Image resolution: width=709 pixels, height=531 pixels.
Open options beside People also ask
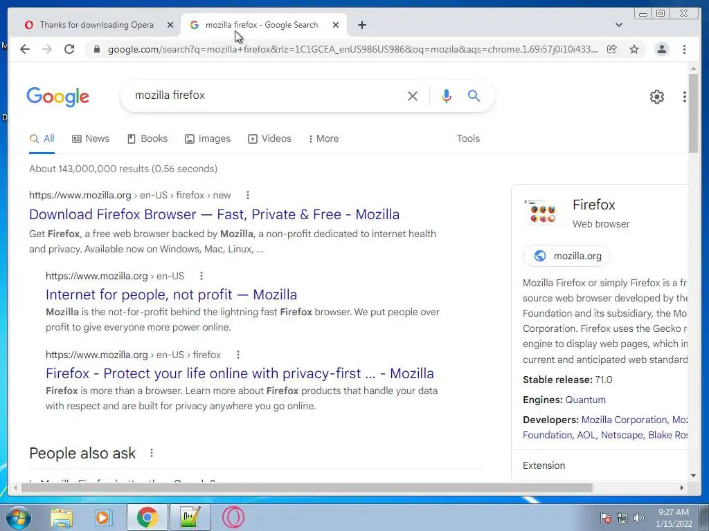click(152, 453)
